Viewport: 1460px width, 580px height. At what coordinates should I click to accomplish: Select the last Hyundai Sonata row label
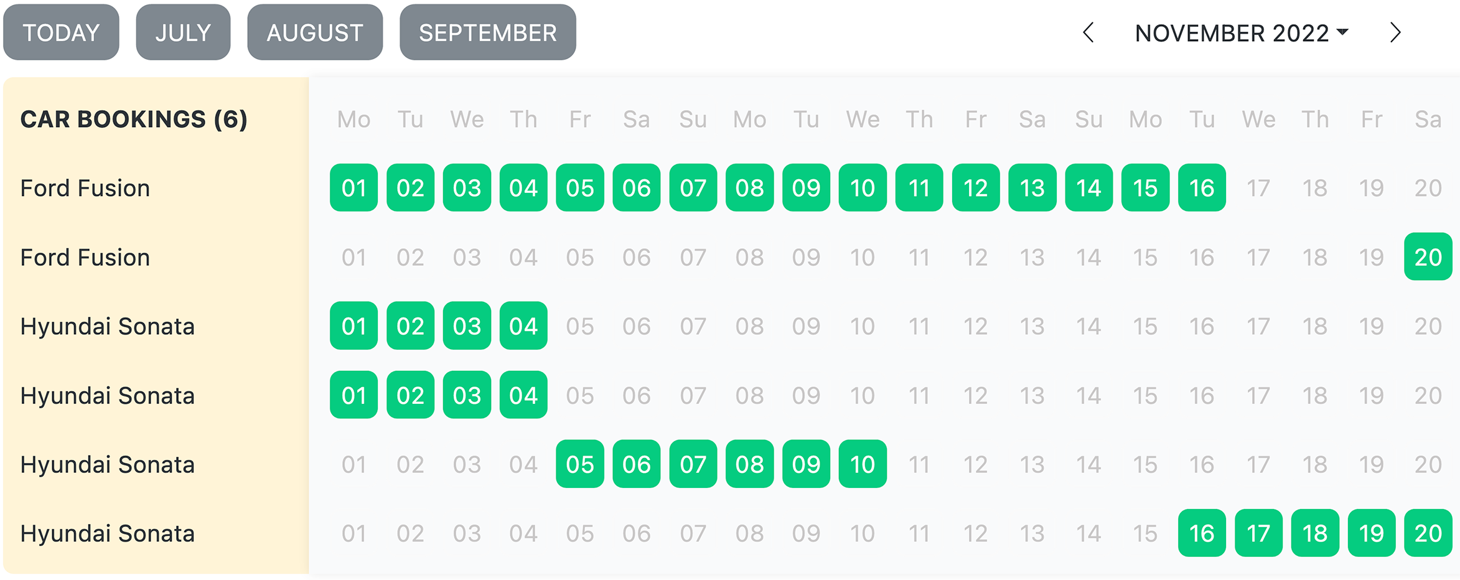point(108,533)
